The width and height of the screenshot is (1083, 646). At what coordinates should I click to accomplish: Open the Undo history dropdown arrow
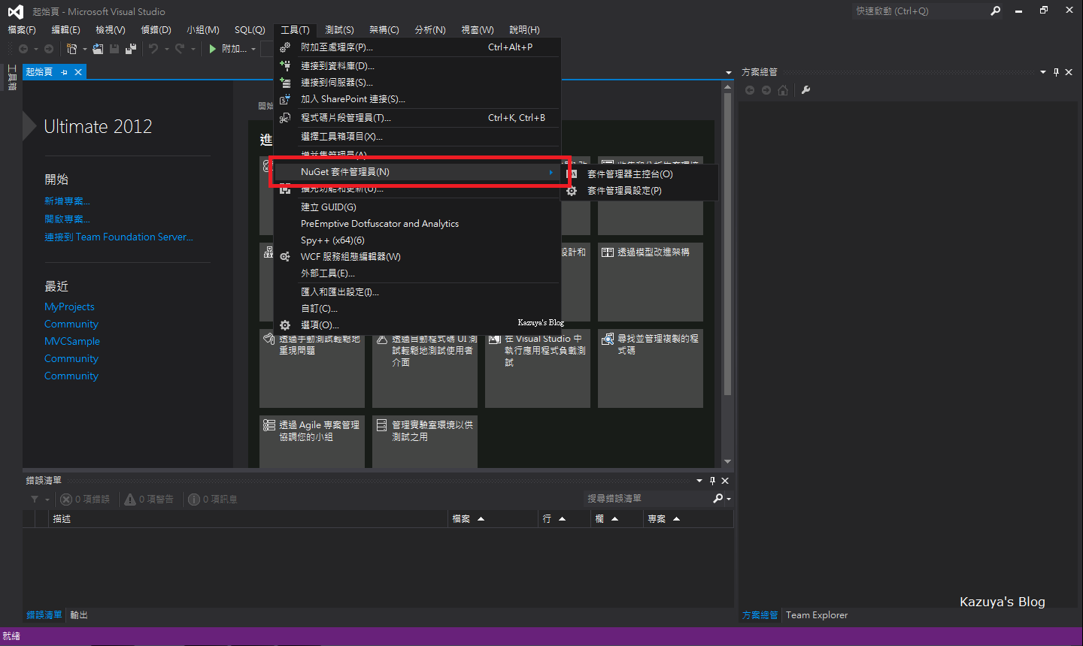[167, 50]
